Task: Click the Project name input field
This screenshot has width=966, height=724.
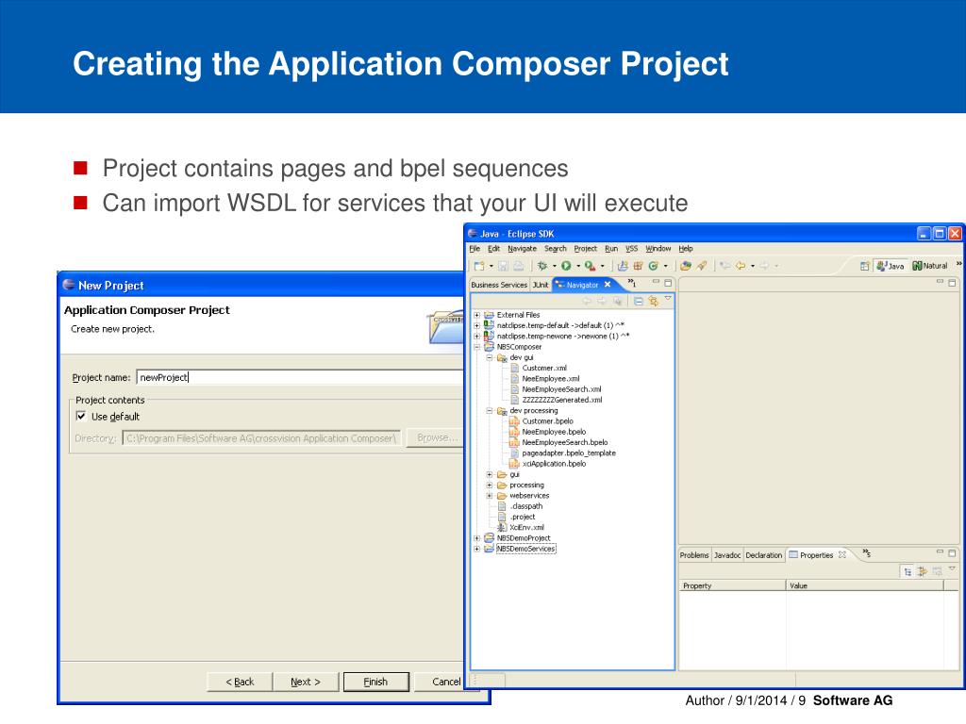Action: pyautogui.click(x=300, y=377)
